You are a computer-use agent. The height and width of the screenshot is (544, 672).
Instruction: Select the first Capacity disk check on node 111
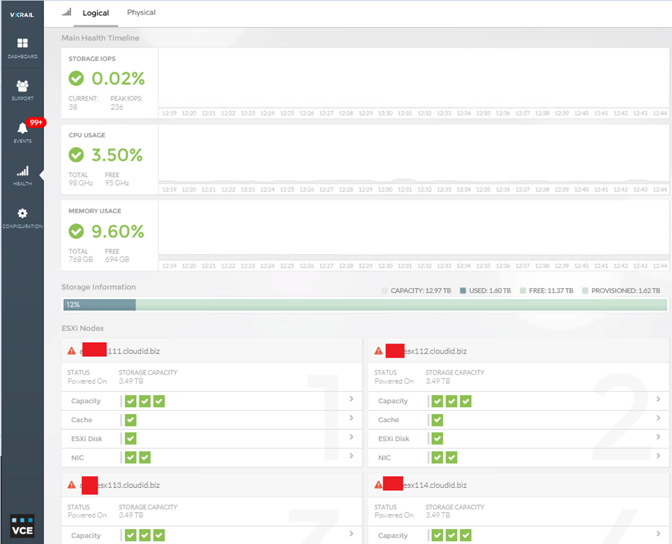[x=131, y=401]
